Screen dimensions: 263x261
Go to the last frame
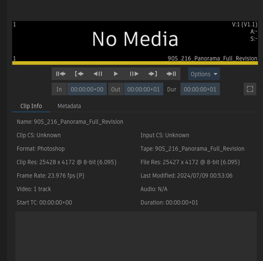coord(171,74)
